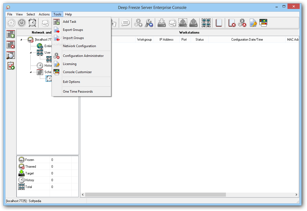Sort by Configuration Date/Time column
Viewport: 307px width, 211px height.
click(247, 40)
